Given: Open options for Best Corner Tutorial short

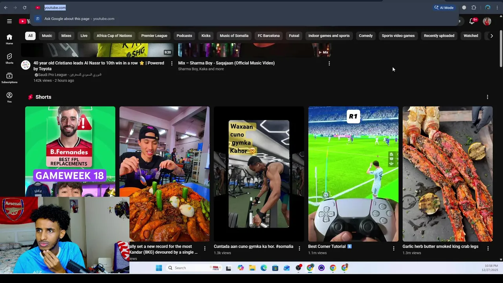Looking at the screenshot, I should point(393,248).
